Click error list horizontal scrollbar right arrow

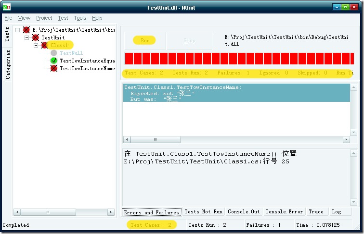(346, 139)
